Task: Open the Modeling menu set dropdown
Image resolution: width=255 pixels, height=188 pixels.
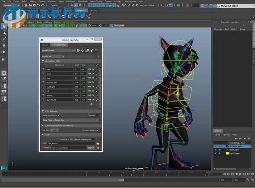Action: [11, 6]
